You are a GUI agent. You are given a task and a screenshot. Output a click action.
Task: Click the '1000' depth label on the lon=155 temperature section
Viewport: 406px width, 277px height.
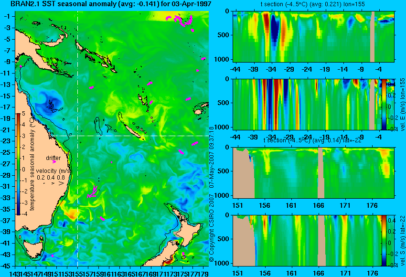pyautogui.click(x=222, y=59)
